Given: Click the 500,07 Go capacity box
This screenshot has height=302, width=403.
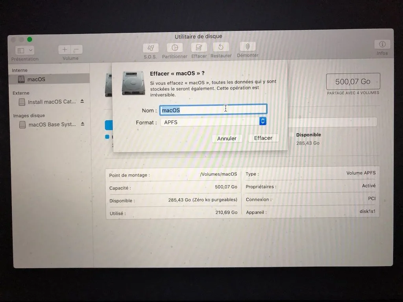Looking at the screenshot, I should (353, 82).
